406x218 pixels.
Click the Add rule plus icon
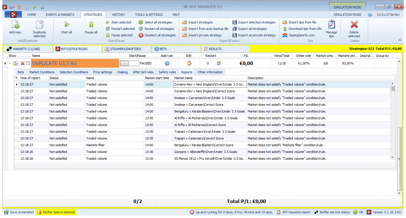[x=167, y=63]
